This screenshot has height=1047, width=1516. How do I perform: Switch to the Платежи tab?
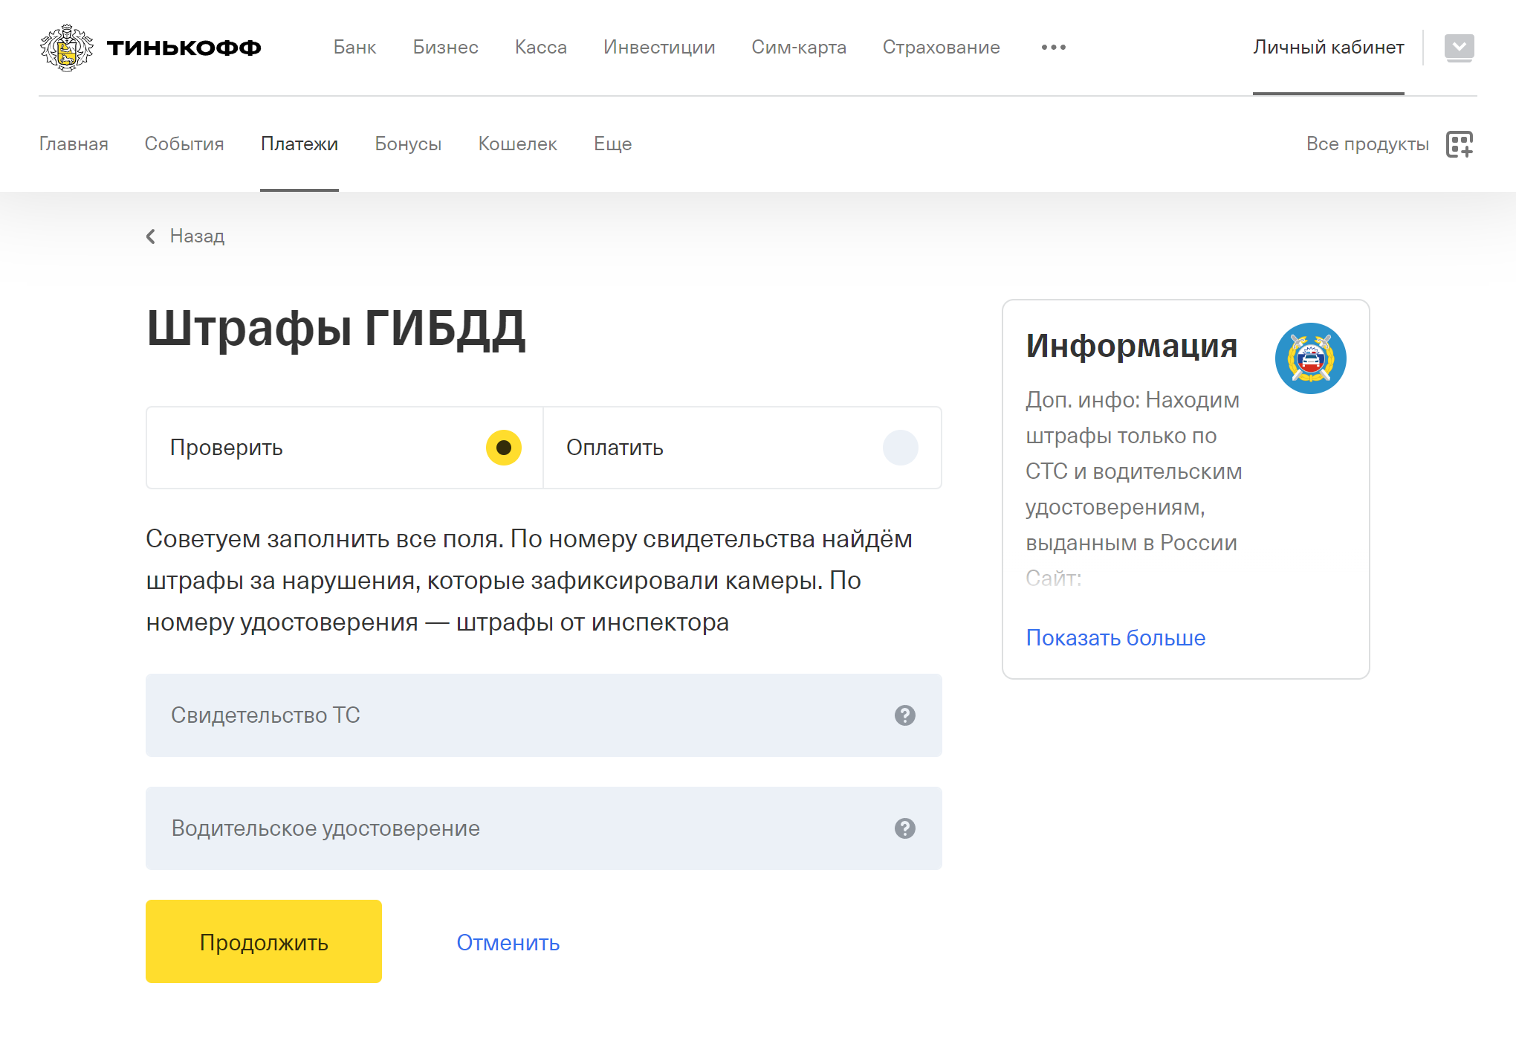point(299,144)
